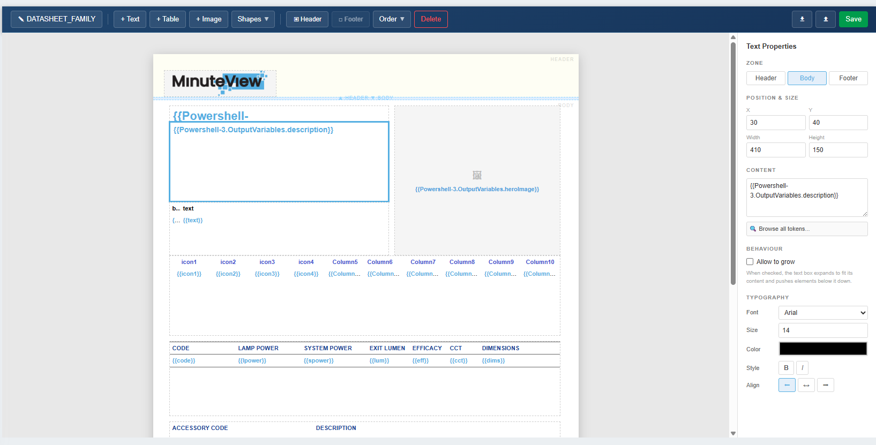Open the Order dropdown
The width and height of the screenshot is (876, 445).
point(392,19)
